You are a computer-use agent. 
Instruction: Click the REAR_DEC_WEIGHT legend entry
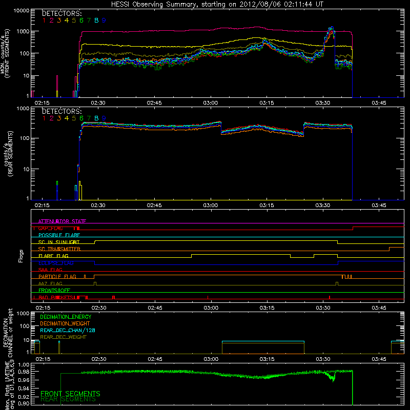click(63, 337)
